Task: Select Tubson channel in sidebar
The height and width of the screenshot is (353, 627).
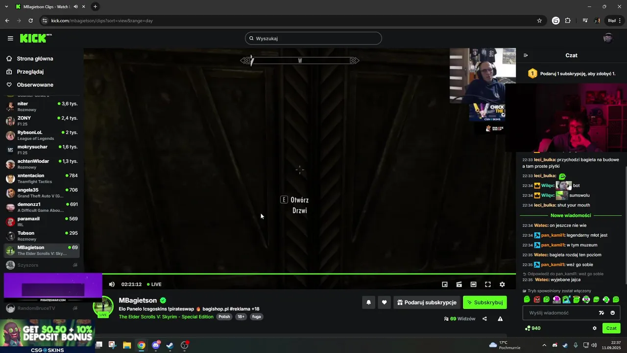Action: (x=41, y=236)
